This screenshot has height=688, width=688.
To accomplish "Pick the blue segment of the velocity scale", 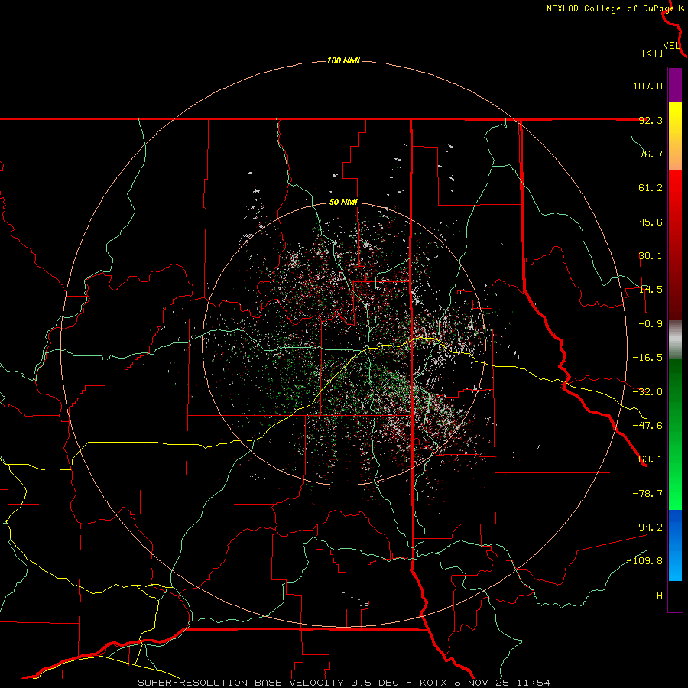I will point(675,545).
